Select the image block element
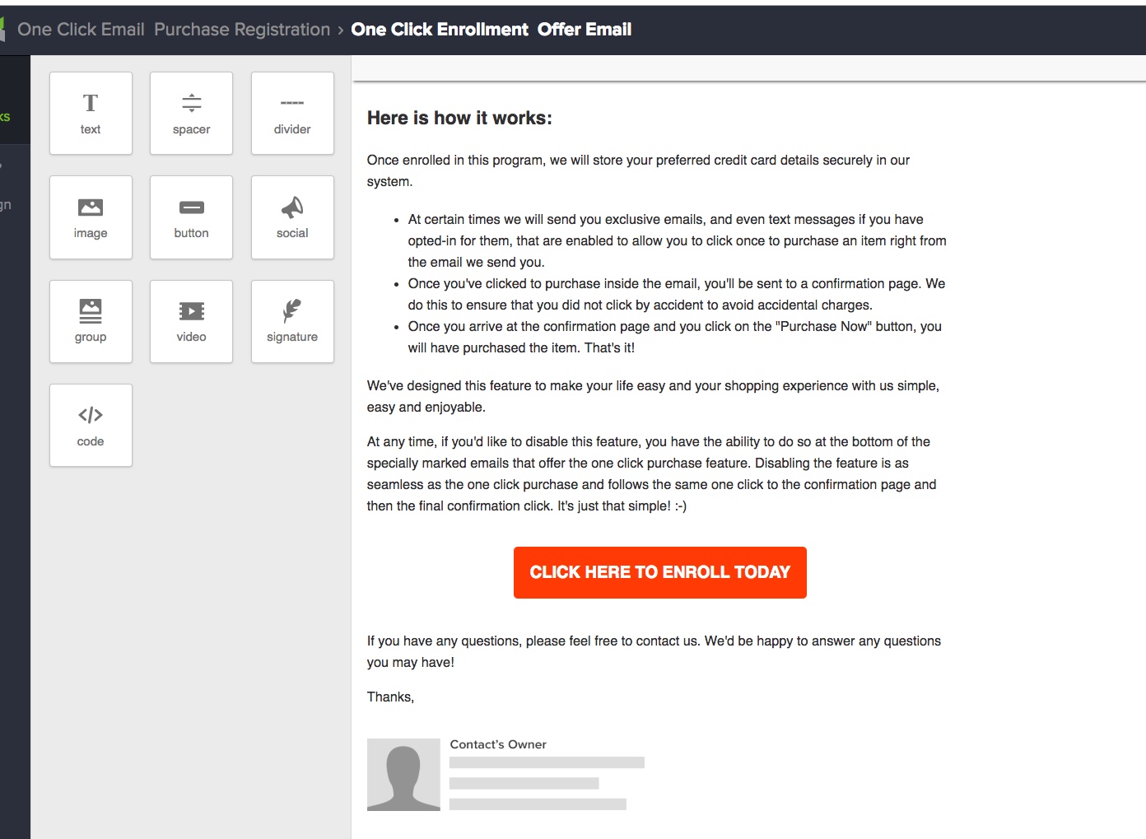Image resolution: width=1146 pixels, height=839 pixels. (x=91, y=217)
